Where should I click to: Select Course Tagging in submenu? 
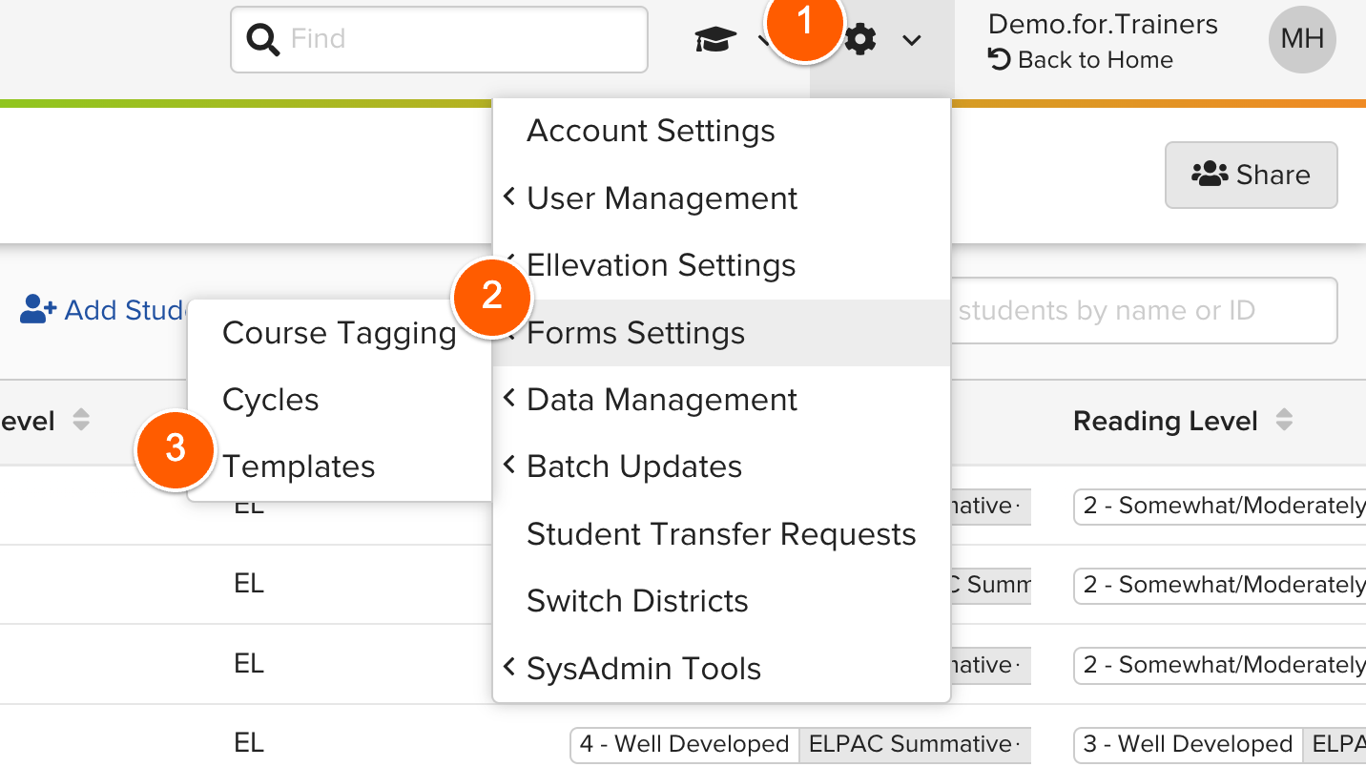[340, 333]
